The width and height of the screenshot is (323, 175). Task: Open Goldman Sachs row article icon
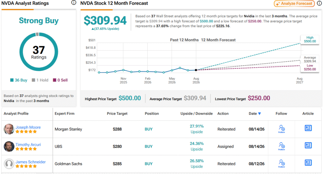coord(308,163)
